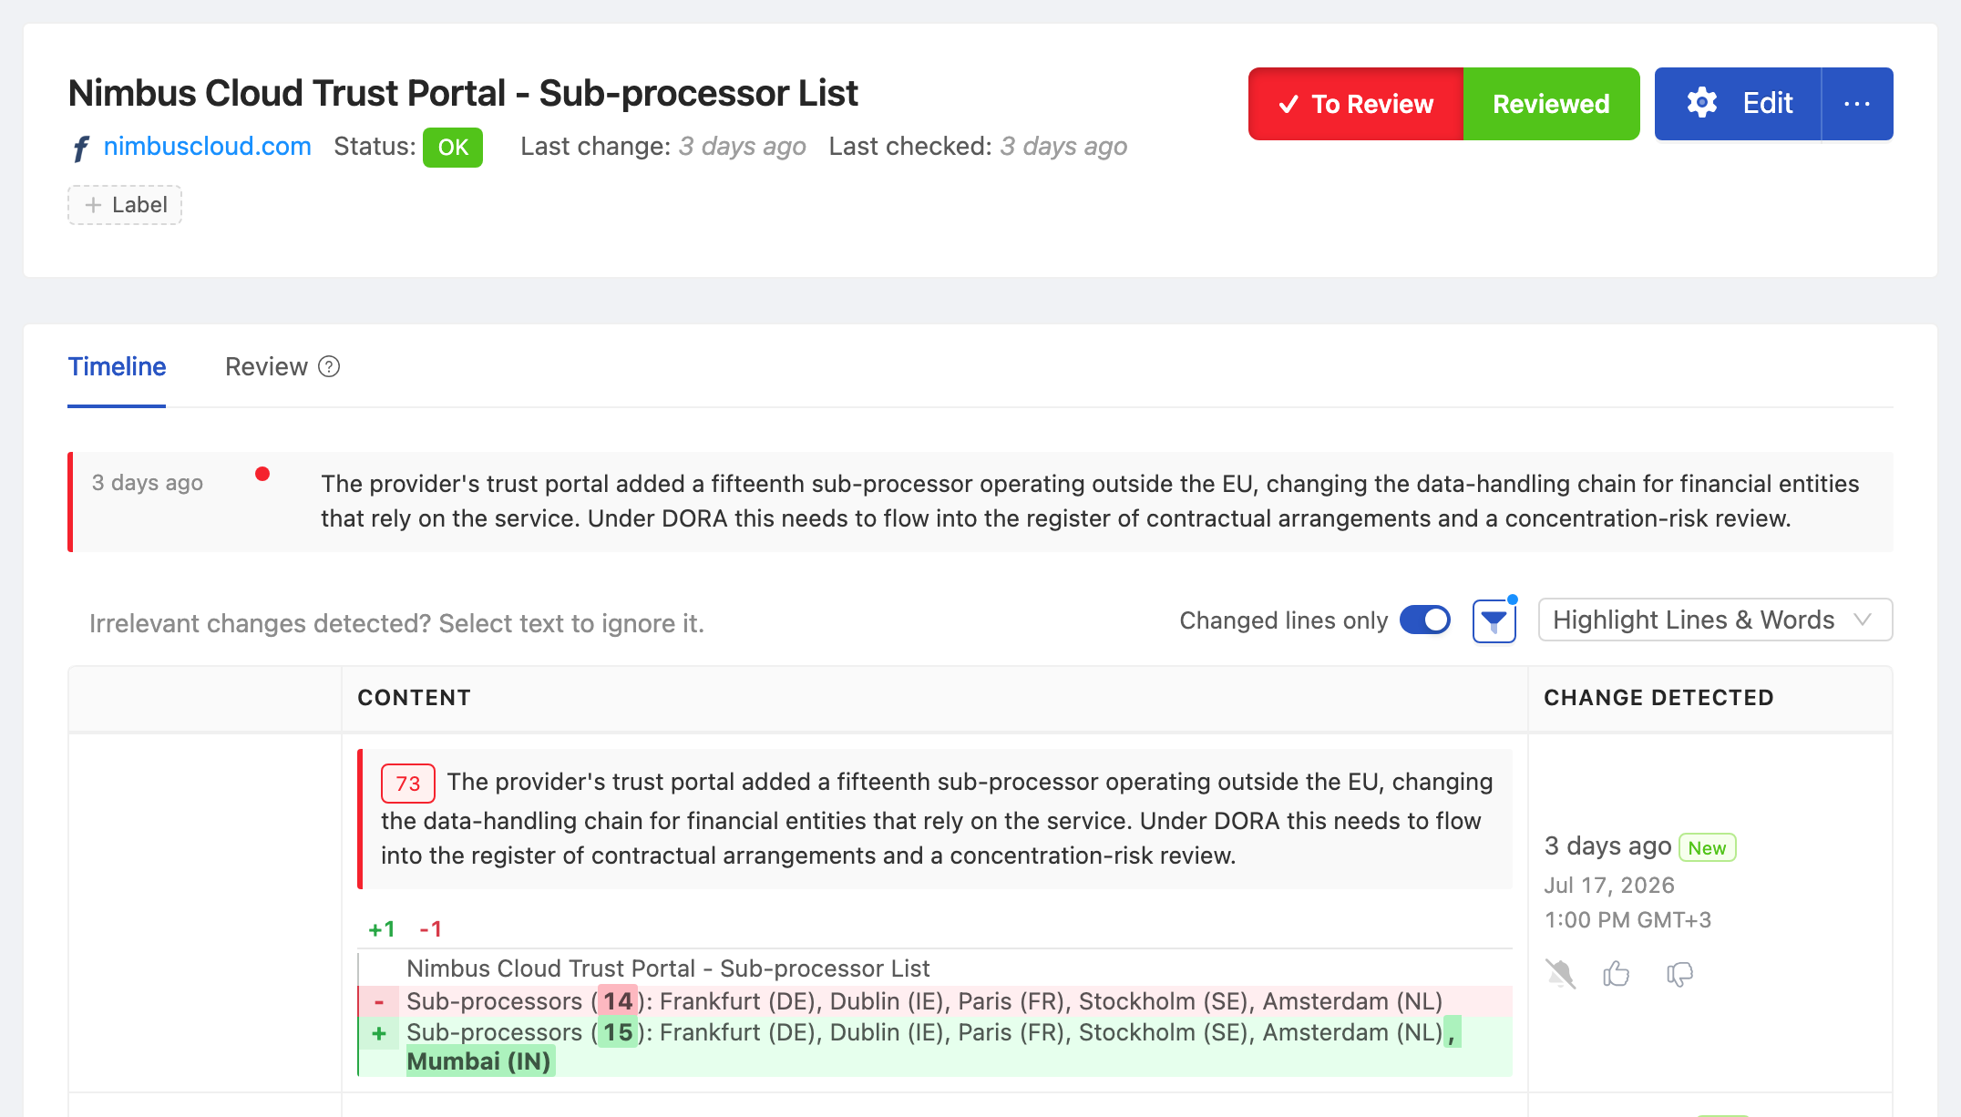Viewport: 1961px width, 1117px height.
Task: Give a thumbs down to this change
Action: [x=1679, y=974]
